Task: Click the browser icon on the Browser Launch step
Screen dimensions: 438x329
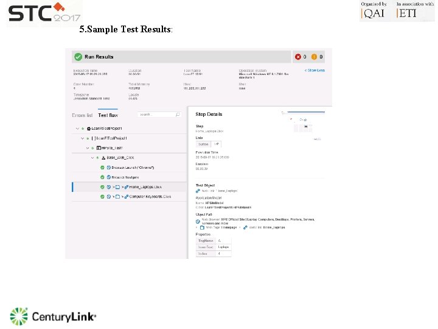Action: tap(109, 168)
